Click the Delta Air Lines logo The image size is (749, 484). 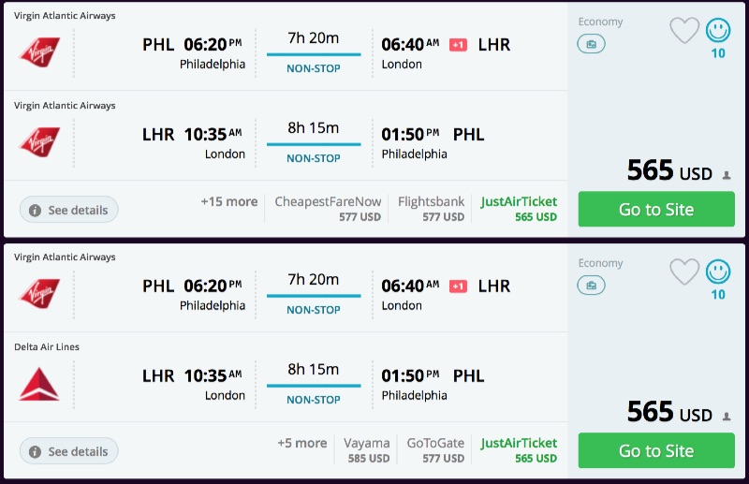coord(39,383)
